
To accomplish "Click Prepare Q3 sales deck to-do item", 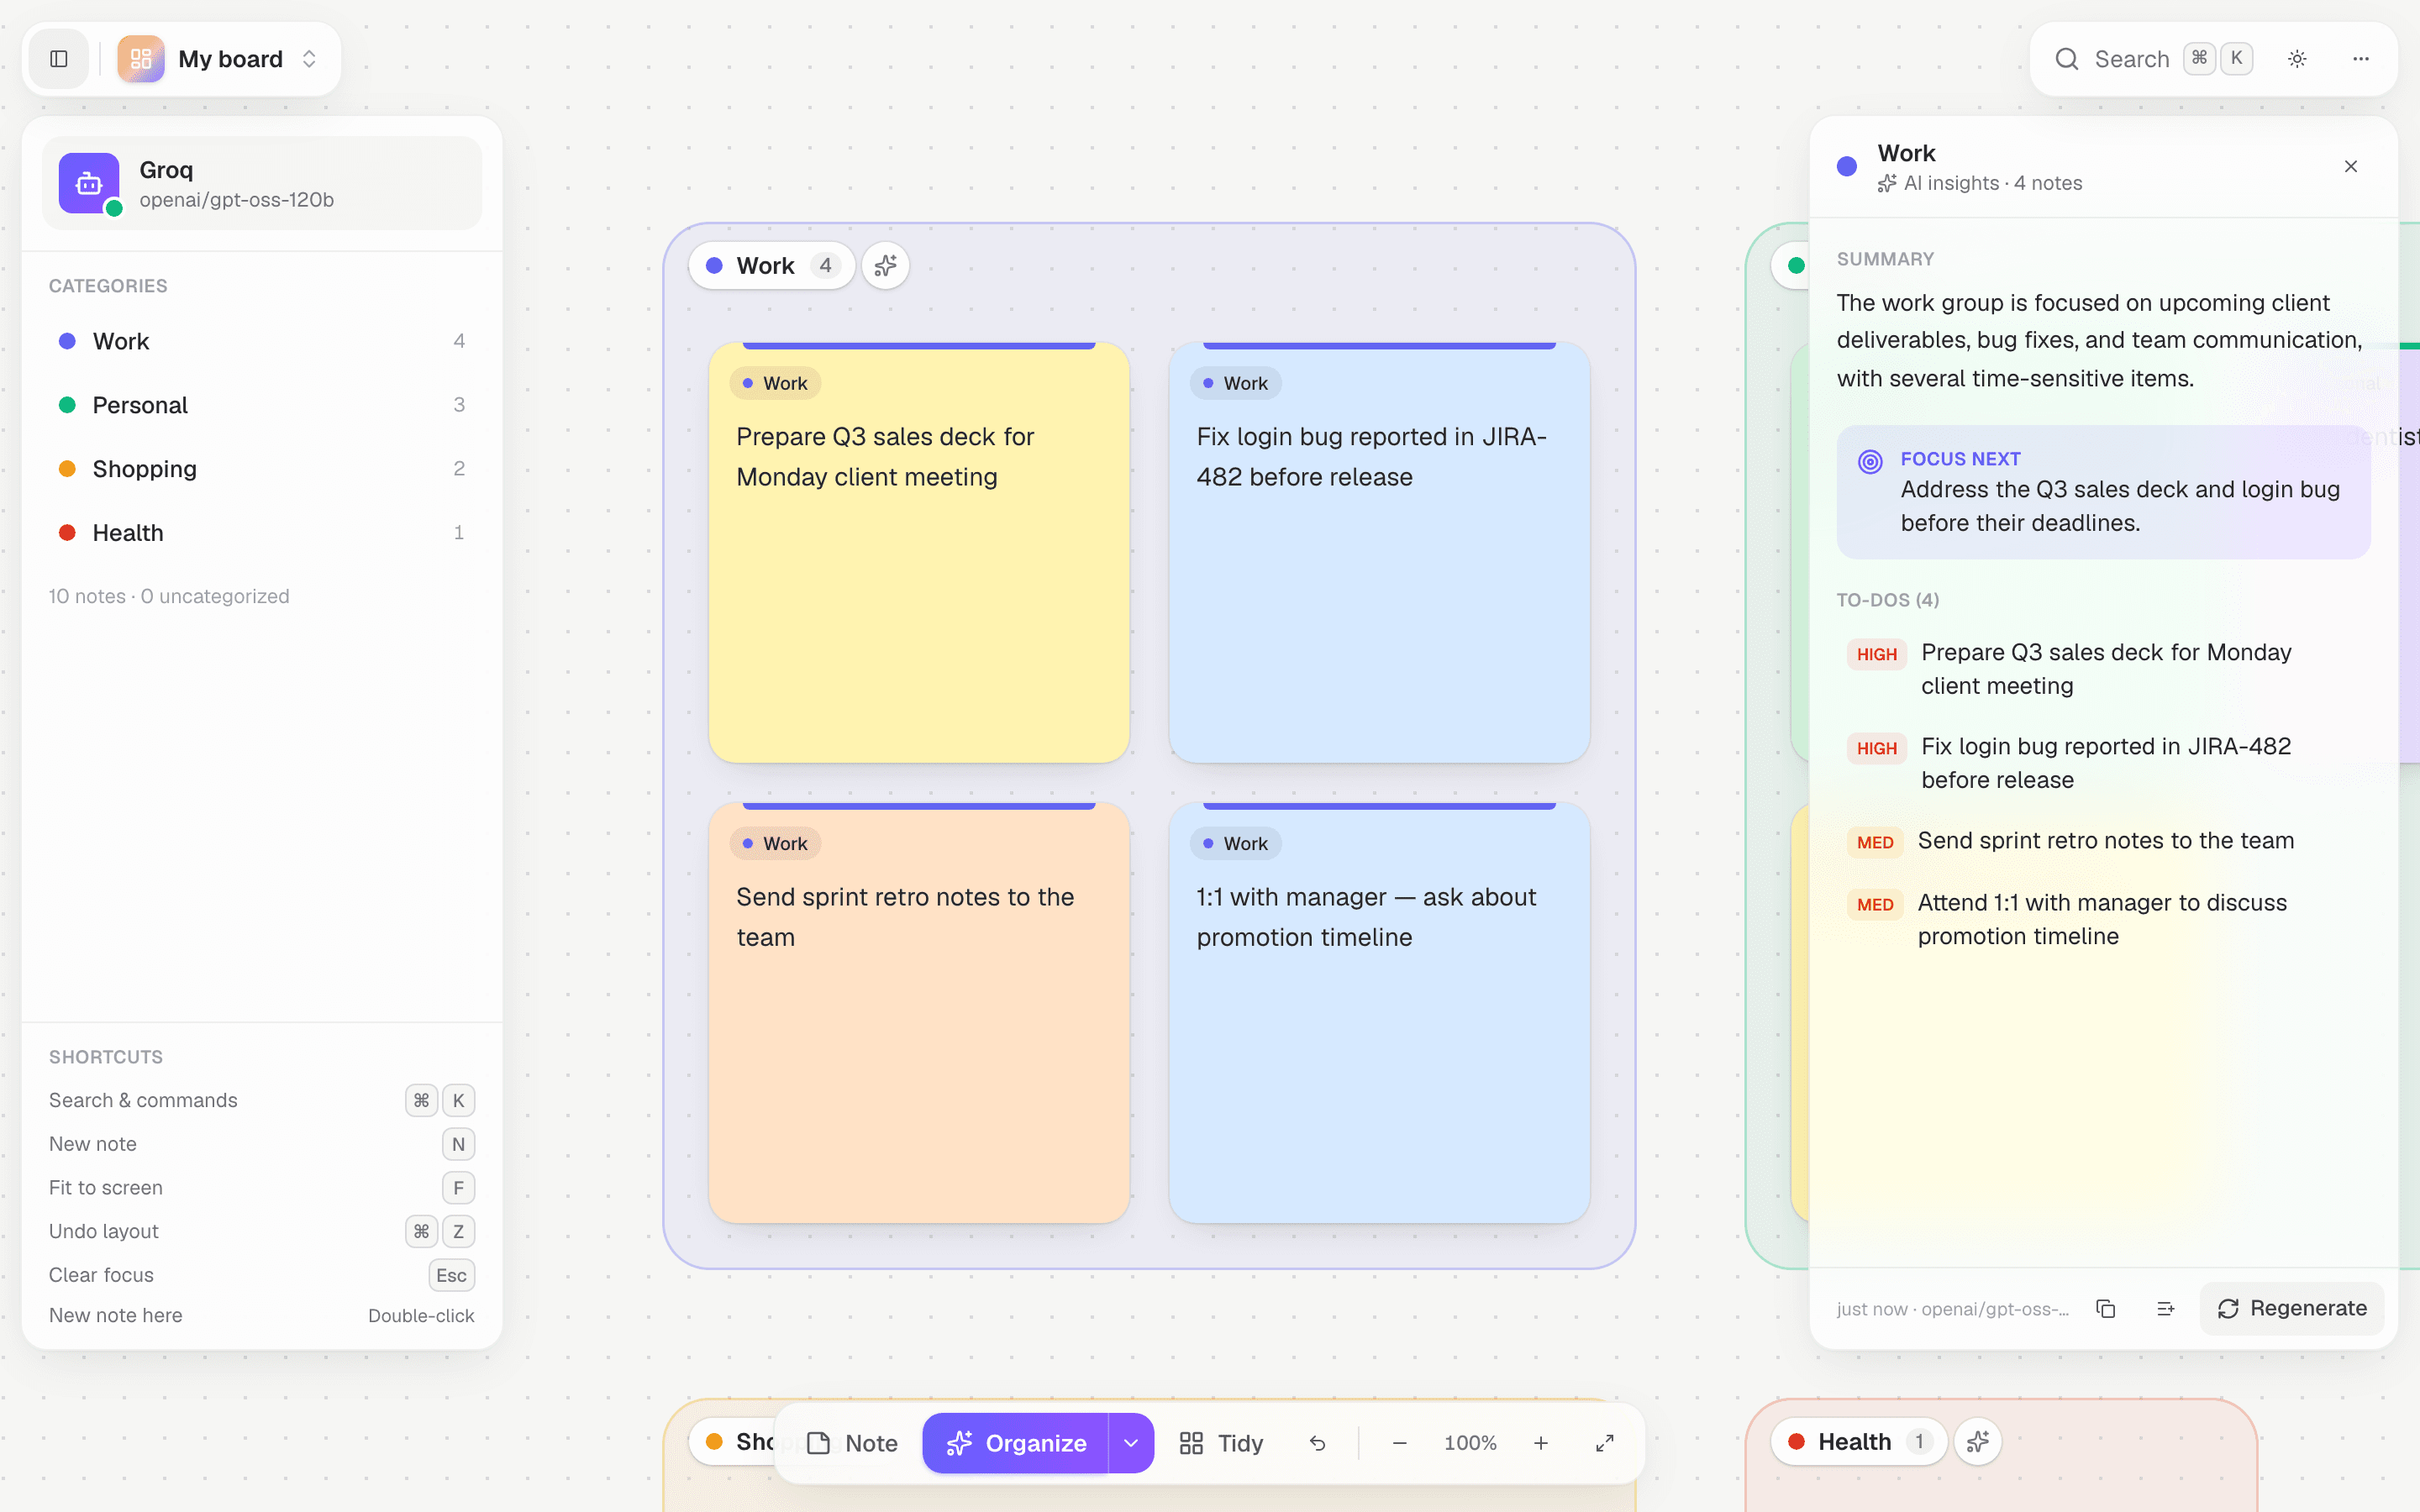I will [x=2103, y=669].
